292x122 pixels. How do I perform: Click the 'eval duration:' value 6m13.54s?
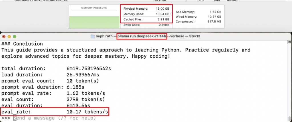point(78,106)
